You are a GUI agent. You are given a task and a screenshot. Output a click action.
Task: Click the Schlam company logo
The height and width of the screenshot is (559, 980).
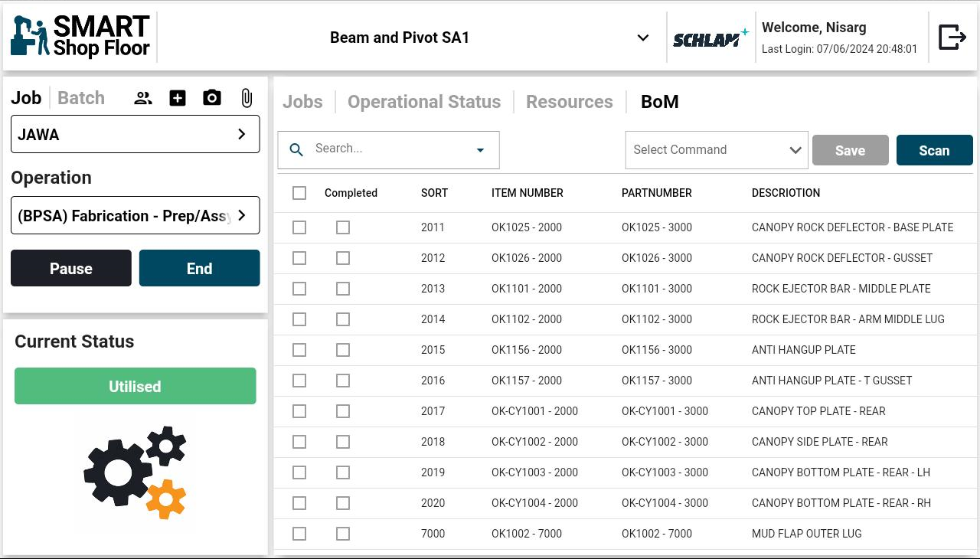click(x=710, y=38)
